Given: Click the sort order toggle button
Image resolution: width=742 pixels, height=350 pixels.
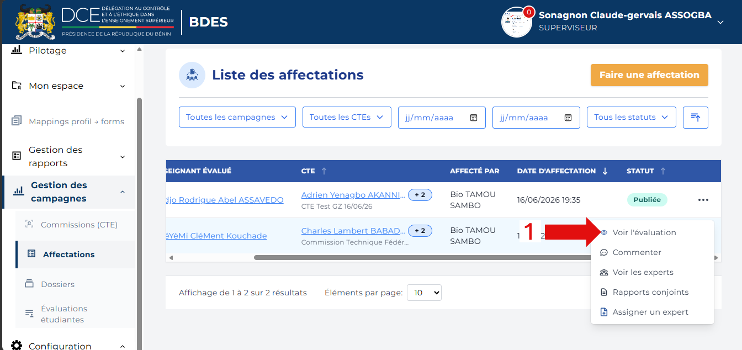Looking at the screenshot, I should (696, 118).
